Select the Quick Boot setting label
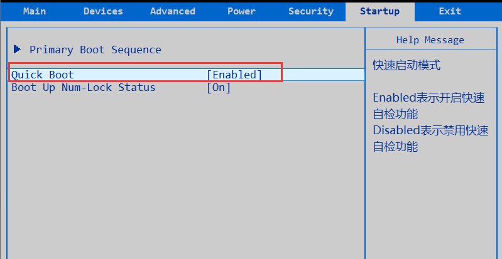 [43, 75]
